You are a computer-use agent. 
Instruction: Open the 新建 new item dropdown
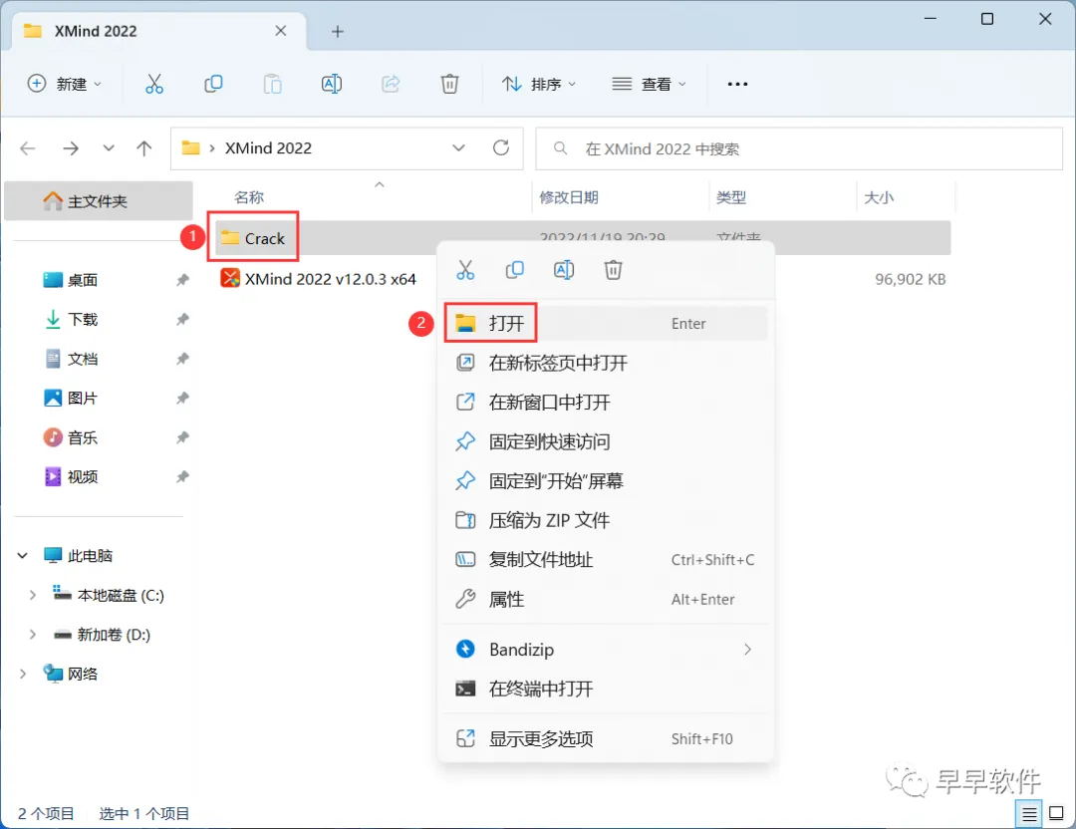click(x=65, y=84)
